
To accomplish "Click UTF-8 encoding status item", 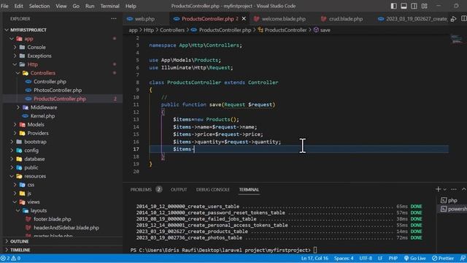I will tap(366, 259).
